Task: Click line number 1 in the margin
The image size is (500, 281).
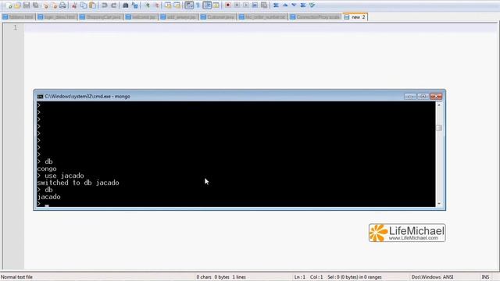Action: click(x=15, y=28)
